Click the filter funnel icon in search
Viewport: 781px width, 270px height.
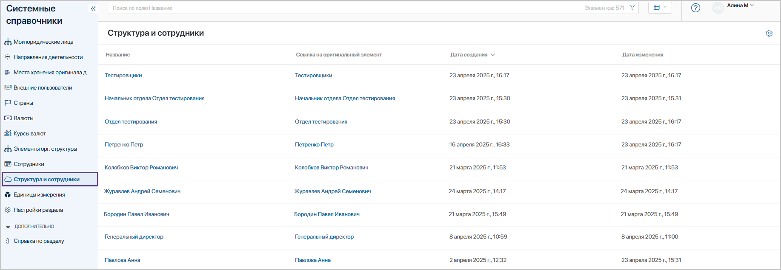(632, 8)
